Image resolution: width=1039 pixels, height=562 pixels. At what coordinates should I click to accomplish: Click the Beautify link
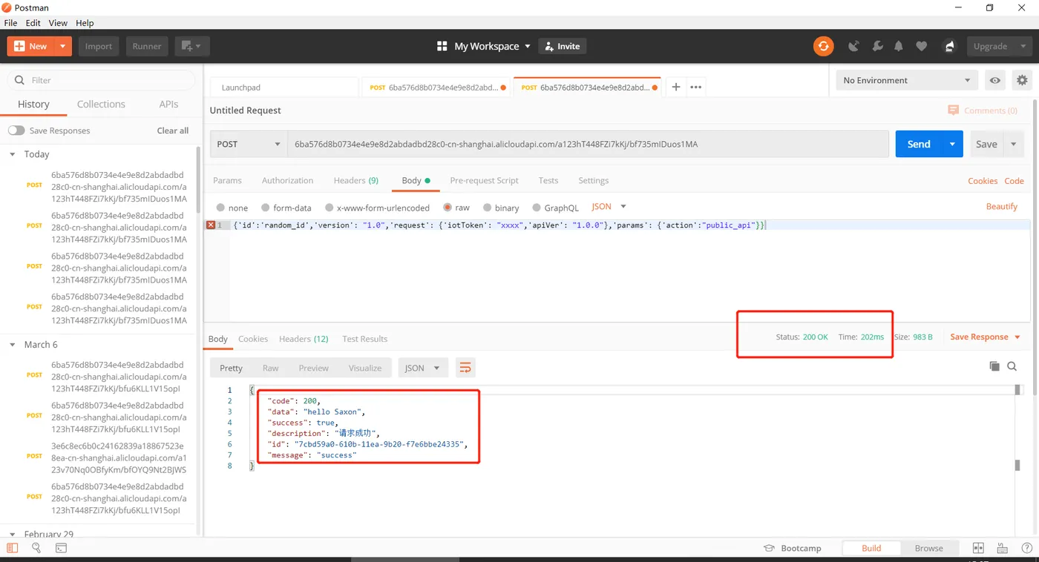(x=1002, y=206)
